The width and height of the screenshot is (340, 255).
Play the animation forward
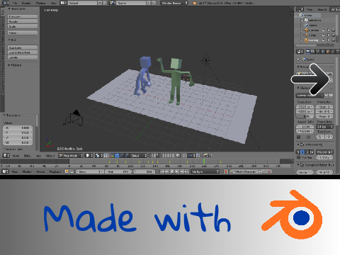[x=177, y=171]
